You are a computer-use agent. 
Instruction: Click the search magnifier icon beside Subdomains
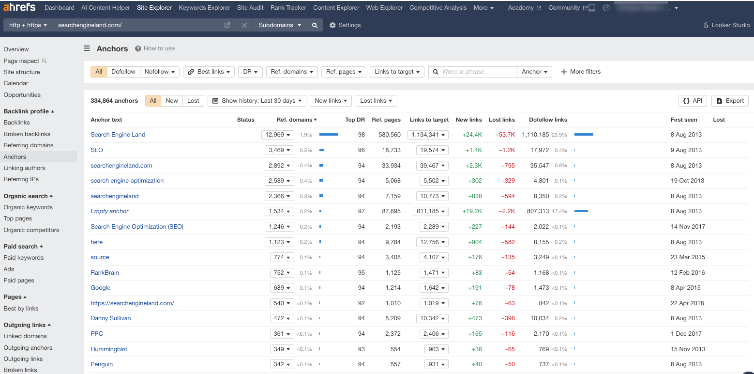(315, 25)
